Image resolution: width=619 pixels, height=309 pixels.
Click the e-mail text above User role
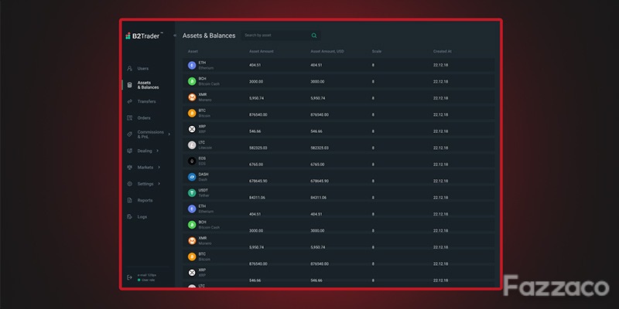pos(147,275)
